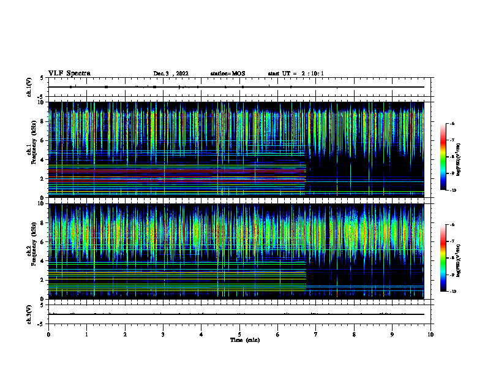The image size is (485, 375).
Task: Select the "2" kHz tick on ch.1 frequency axis
Action: 43,179
